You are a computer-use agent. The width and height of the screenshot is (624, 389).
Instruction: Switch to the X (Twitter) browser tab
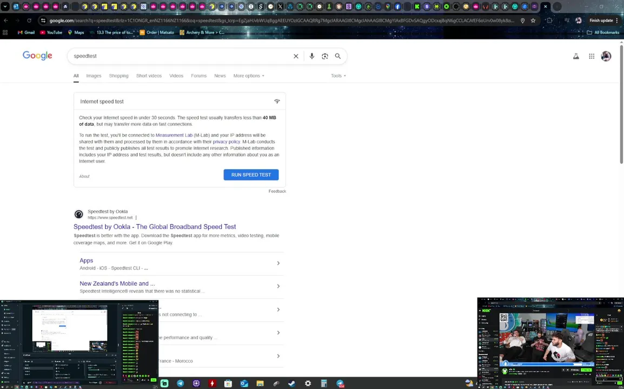pyautogui.click(x=280, y=6)
